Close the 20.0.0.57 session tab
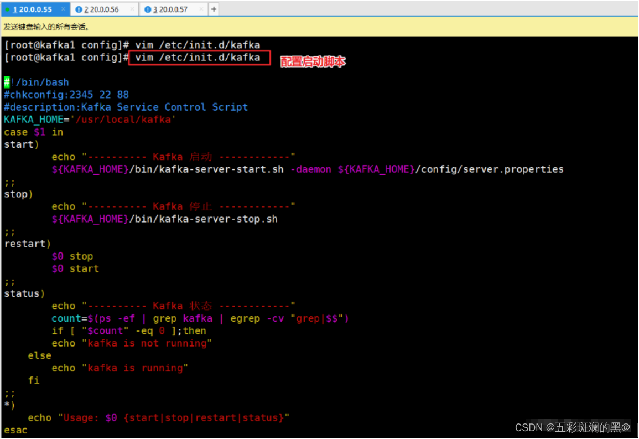This screenshot has height=439, width=639. 201,9
